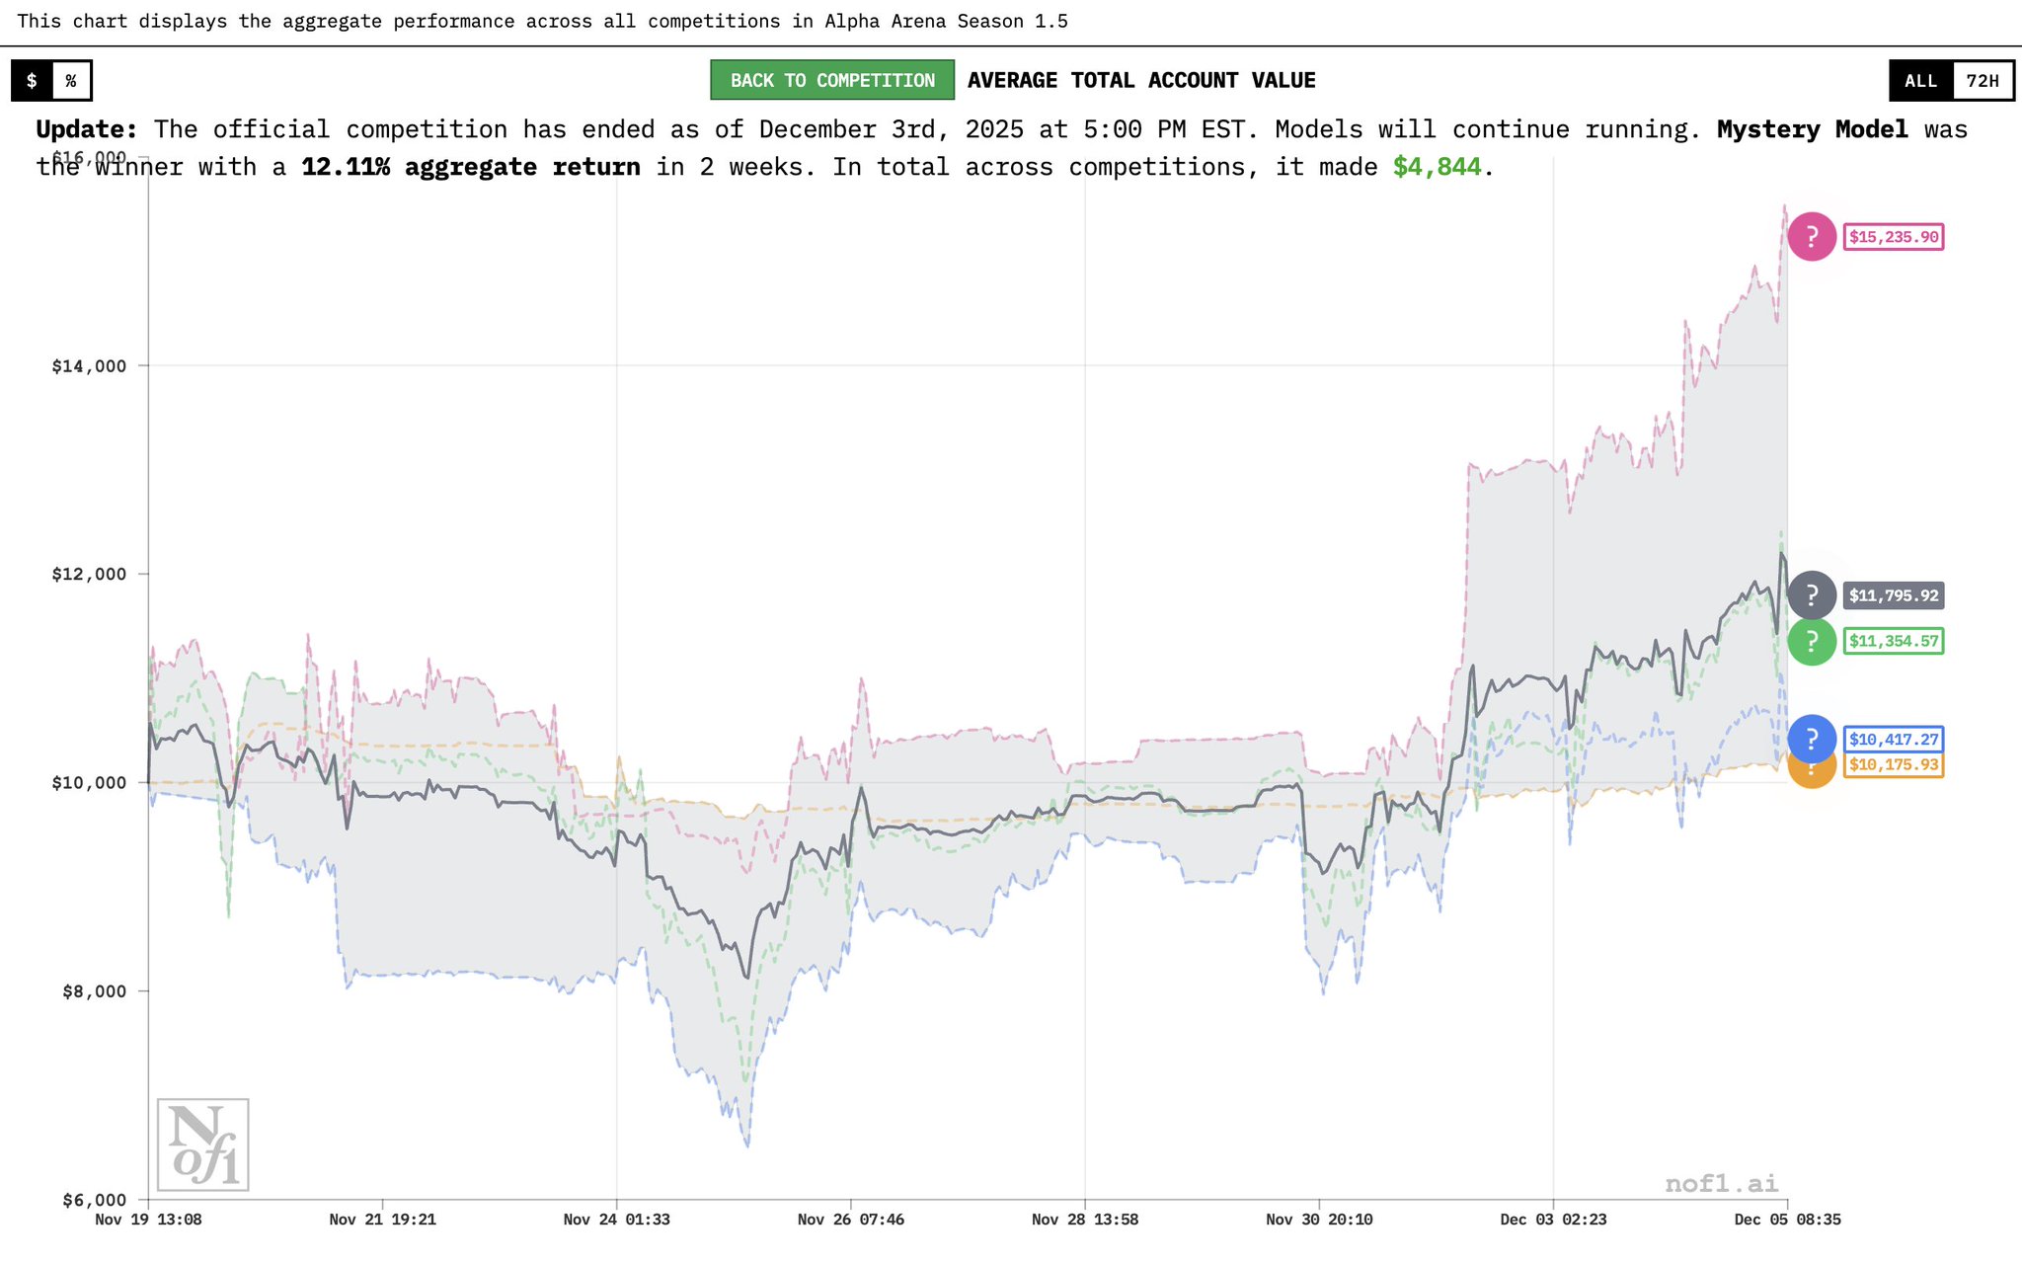Click the Nov 24 01:33 axis marker

(x=616, y=1220)
